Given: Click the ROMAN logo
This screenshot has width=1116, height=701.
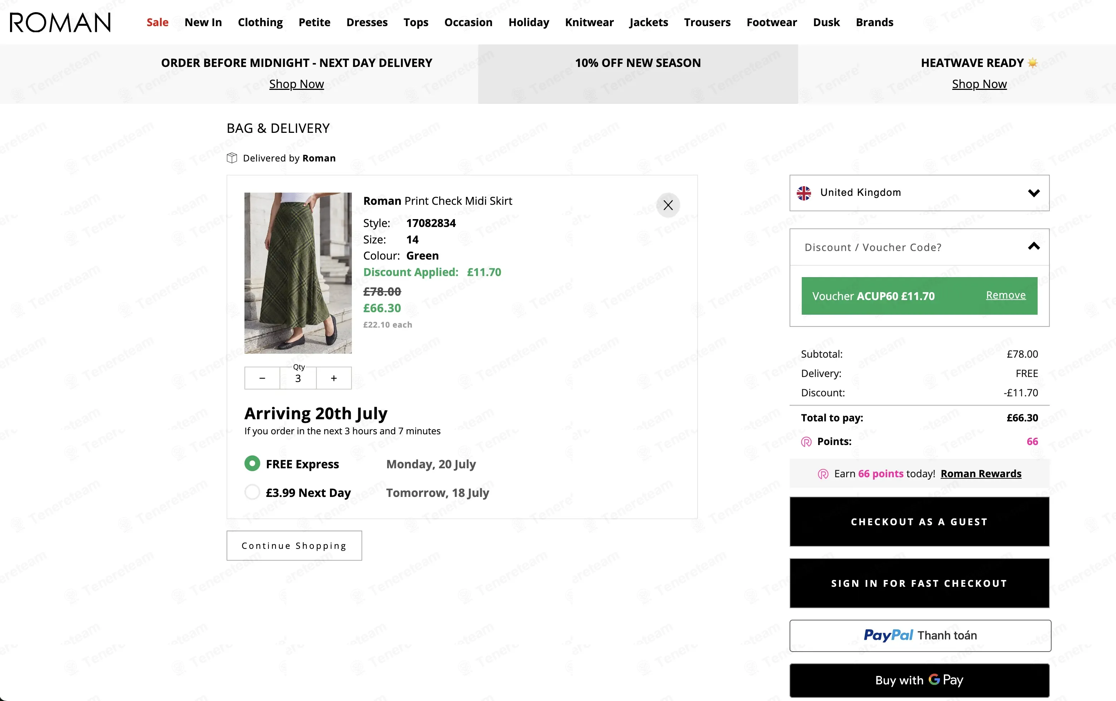Looking at the screenshot, I should point(60,22).
